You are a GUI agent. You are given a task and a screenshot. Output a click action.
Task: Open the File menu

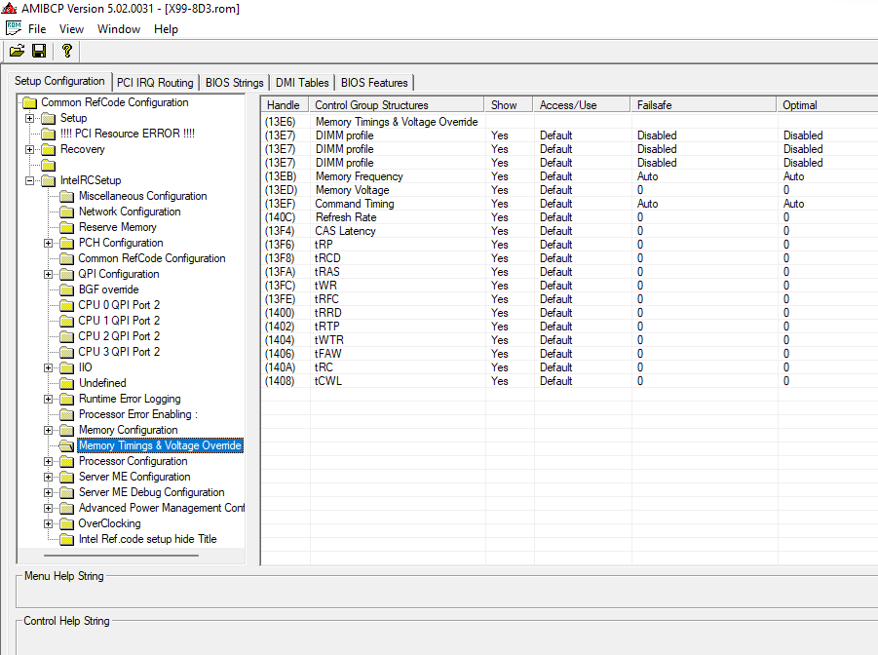tap(37, 29)
